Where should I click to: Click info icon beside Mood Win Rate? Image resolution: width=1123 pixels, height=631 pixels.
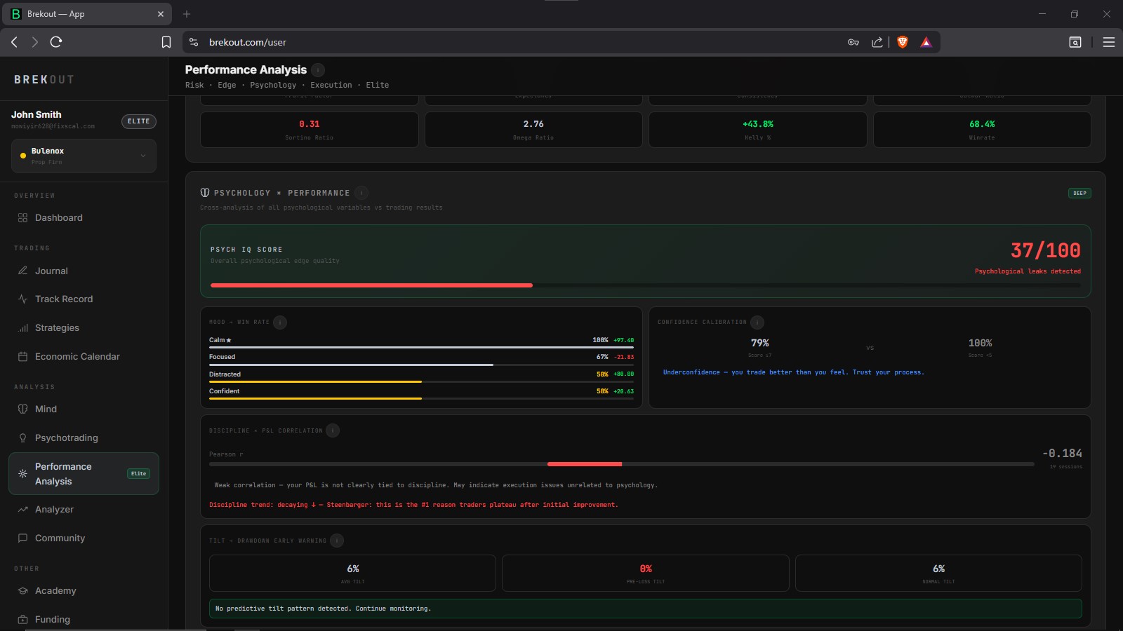click(x=280, y=323)
